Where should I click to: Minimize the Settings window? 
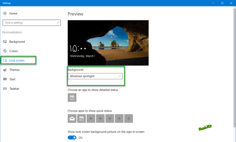pyautogui.click(x=213, y=3)
